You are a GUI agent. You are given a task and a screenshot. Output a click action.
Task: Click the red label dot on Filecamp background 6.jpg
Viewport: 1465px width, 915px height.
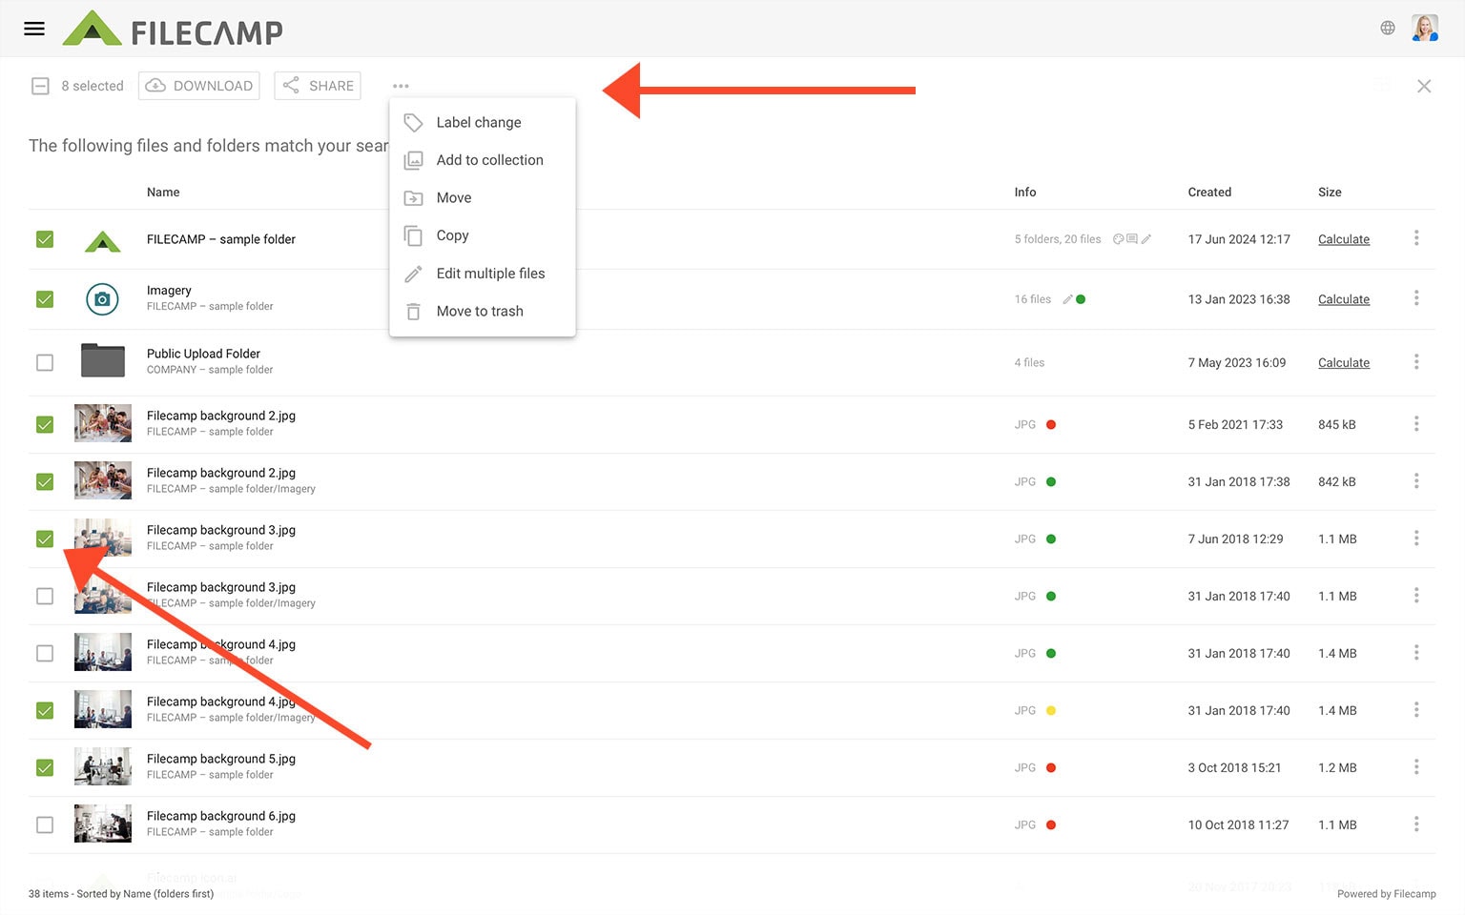pos(1051,824)
